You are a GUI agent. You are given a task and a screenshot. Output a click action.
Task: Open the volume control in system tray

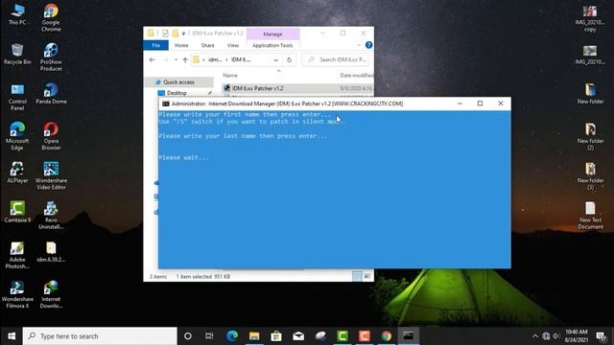point(556,336)
